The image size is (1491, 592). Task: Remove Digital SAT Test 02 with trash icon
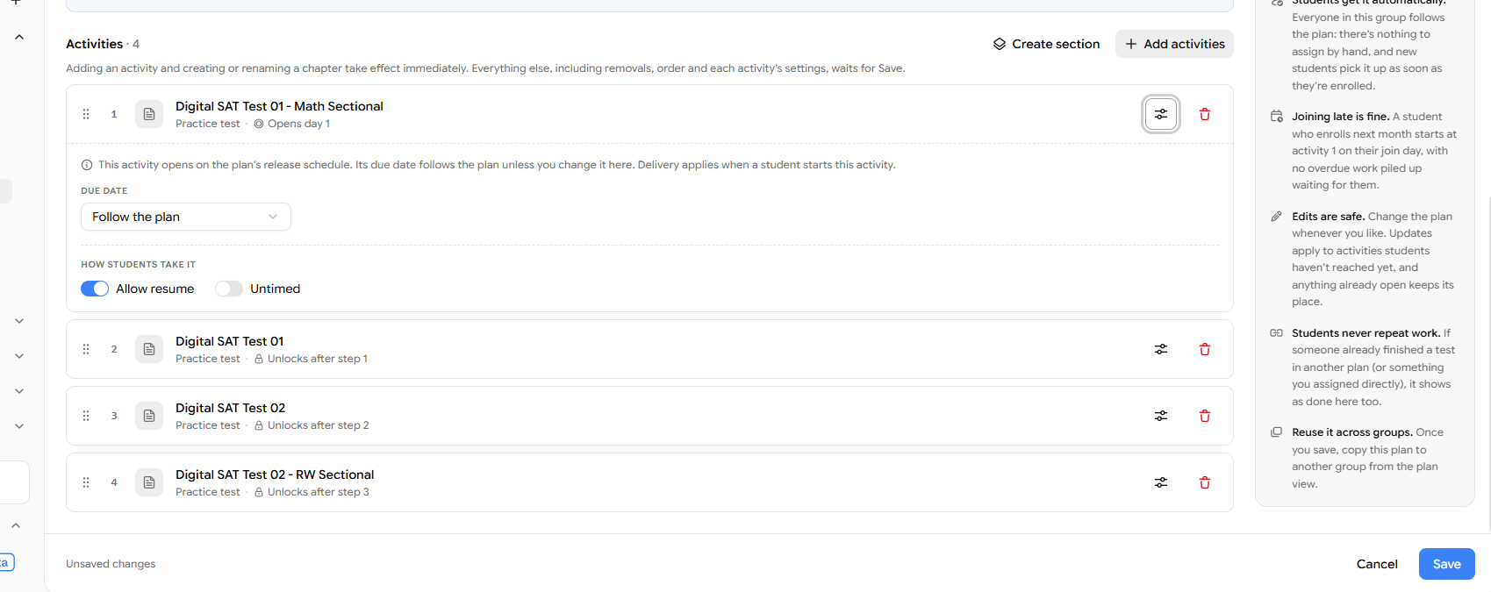pyautogui.click(x=1204, y=416)
